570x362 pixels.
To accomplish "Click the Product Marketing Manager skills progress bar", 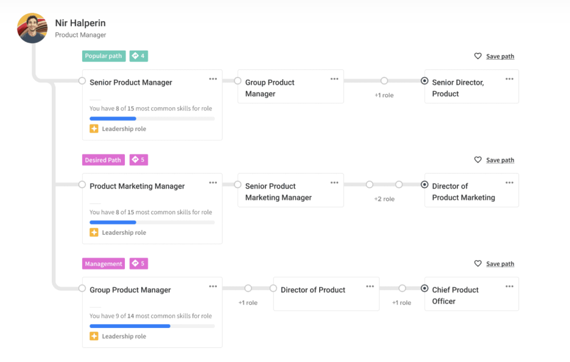I will click(x=152, y=222).
